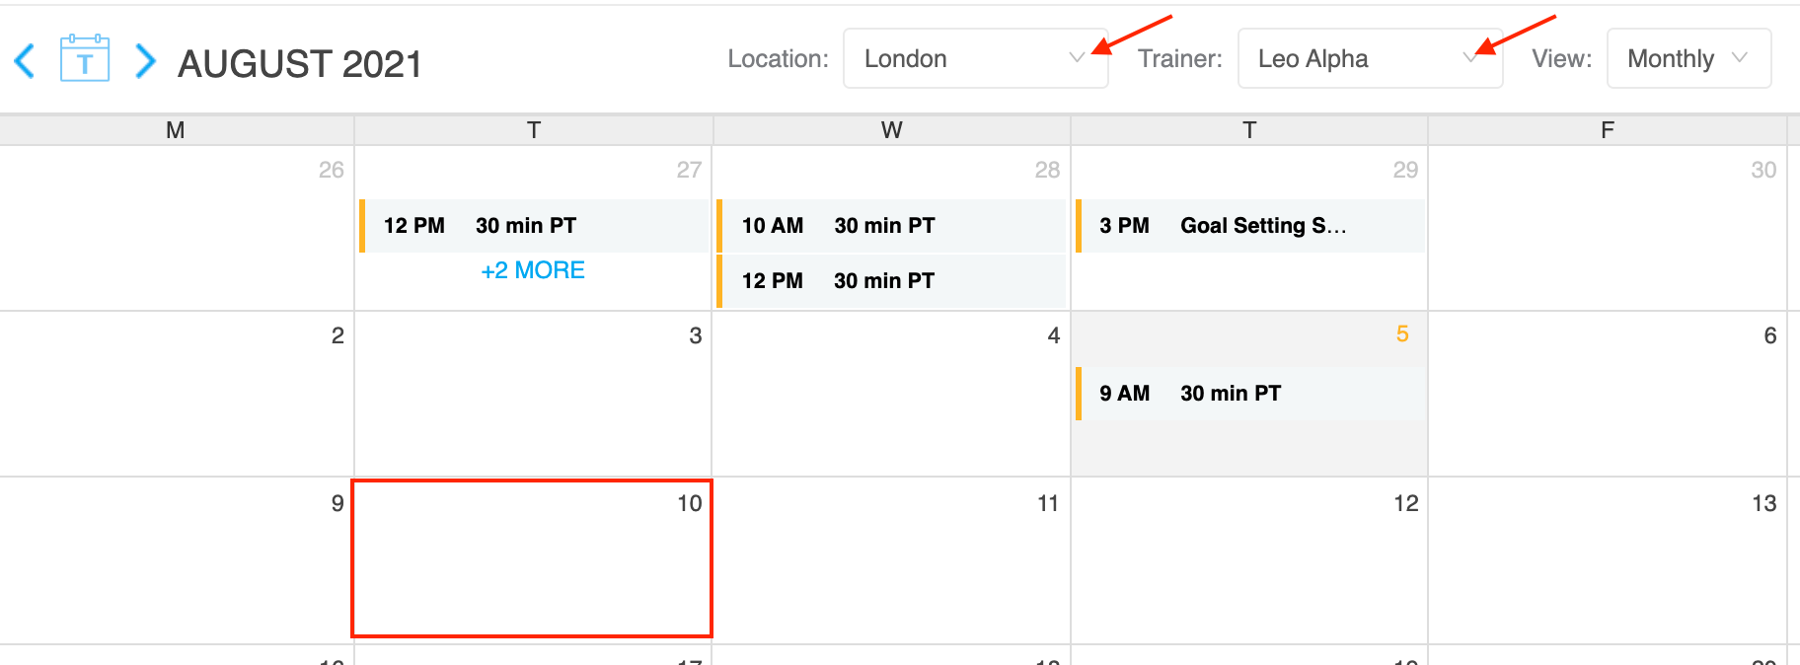Viewport: 1800px width, 665px height.
Task: Go to next month with right arrow
Action: coord(145,61)
